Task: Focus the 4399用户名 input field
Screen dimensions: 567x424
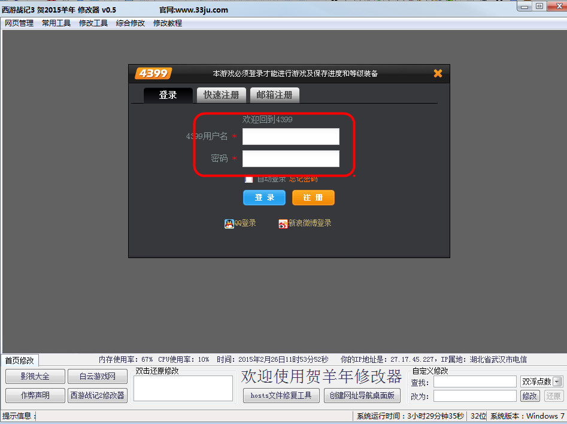Action: click(x=291, y=137)
